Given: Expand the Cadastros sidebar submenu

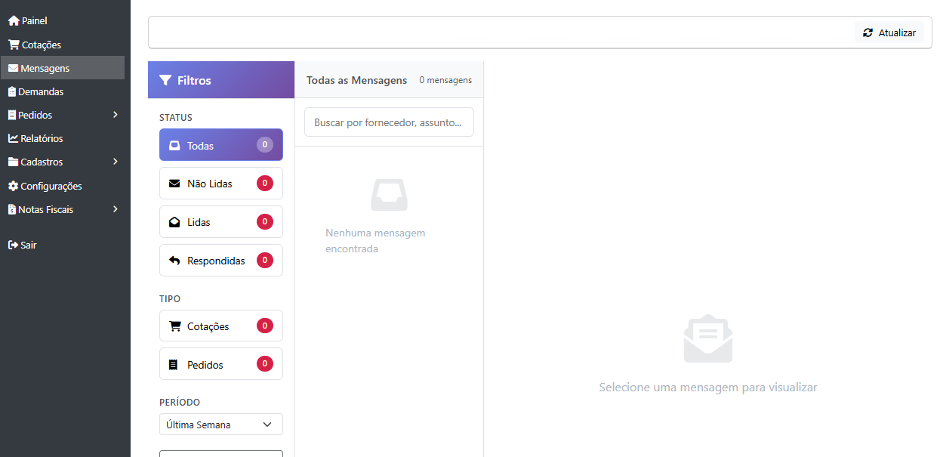Looking at the screenshot, I should [116, 162].
